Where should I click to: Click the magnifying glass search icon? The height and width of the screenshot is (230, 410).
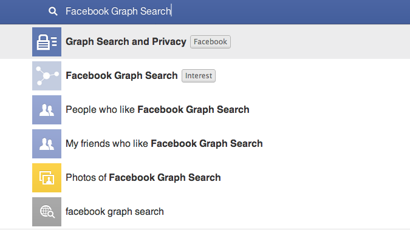click(x=53, y=12)
